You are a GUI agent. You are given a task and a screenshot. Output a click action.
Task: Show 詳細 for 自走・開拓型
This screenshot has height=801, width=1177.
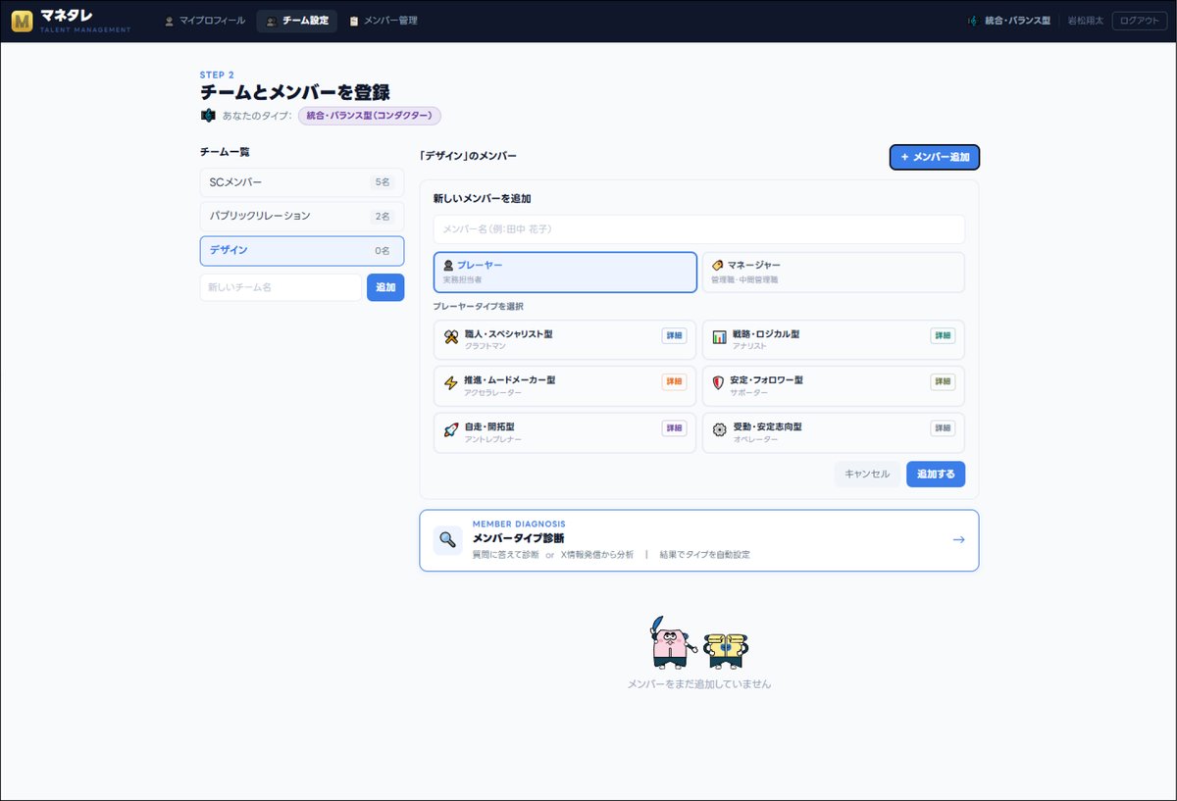[x=674, y=428]
